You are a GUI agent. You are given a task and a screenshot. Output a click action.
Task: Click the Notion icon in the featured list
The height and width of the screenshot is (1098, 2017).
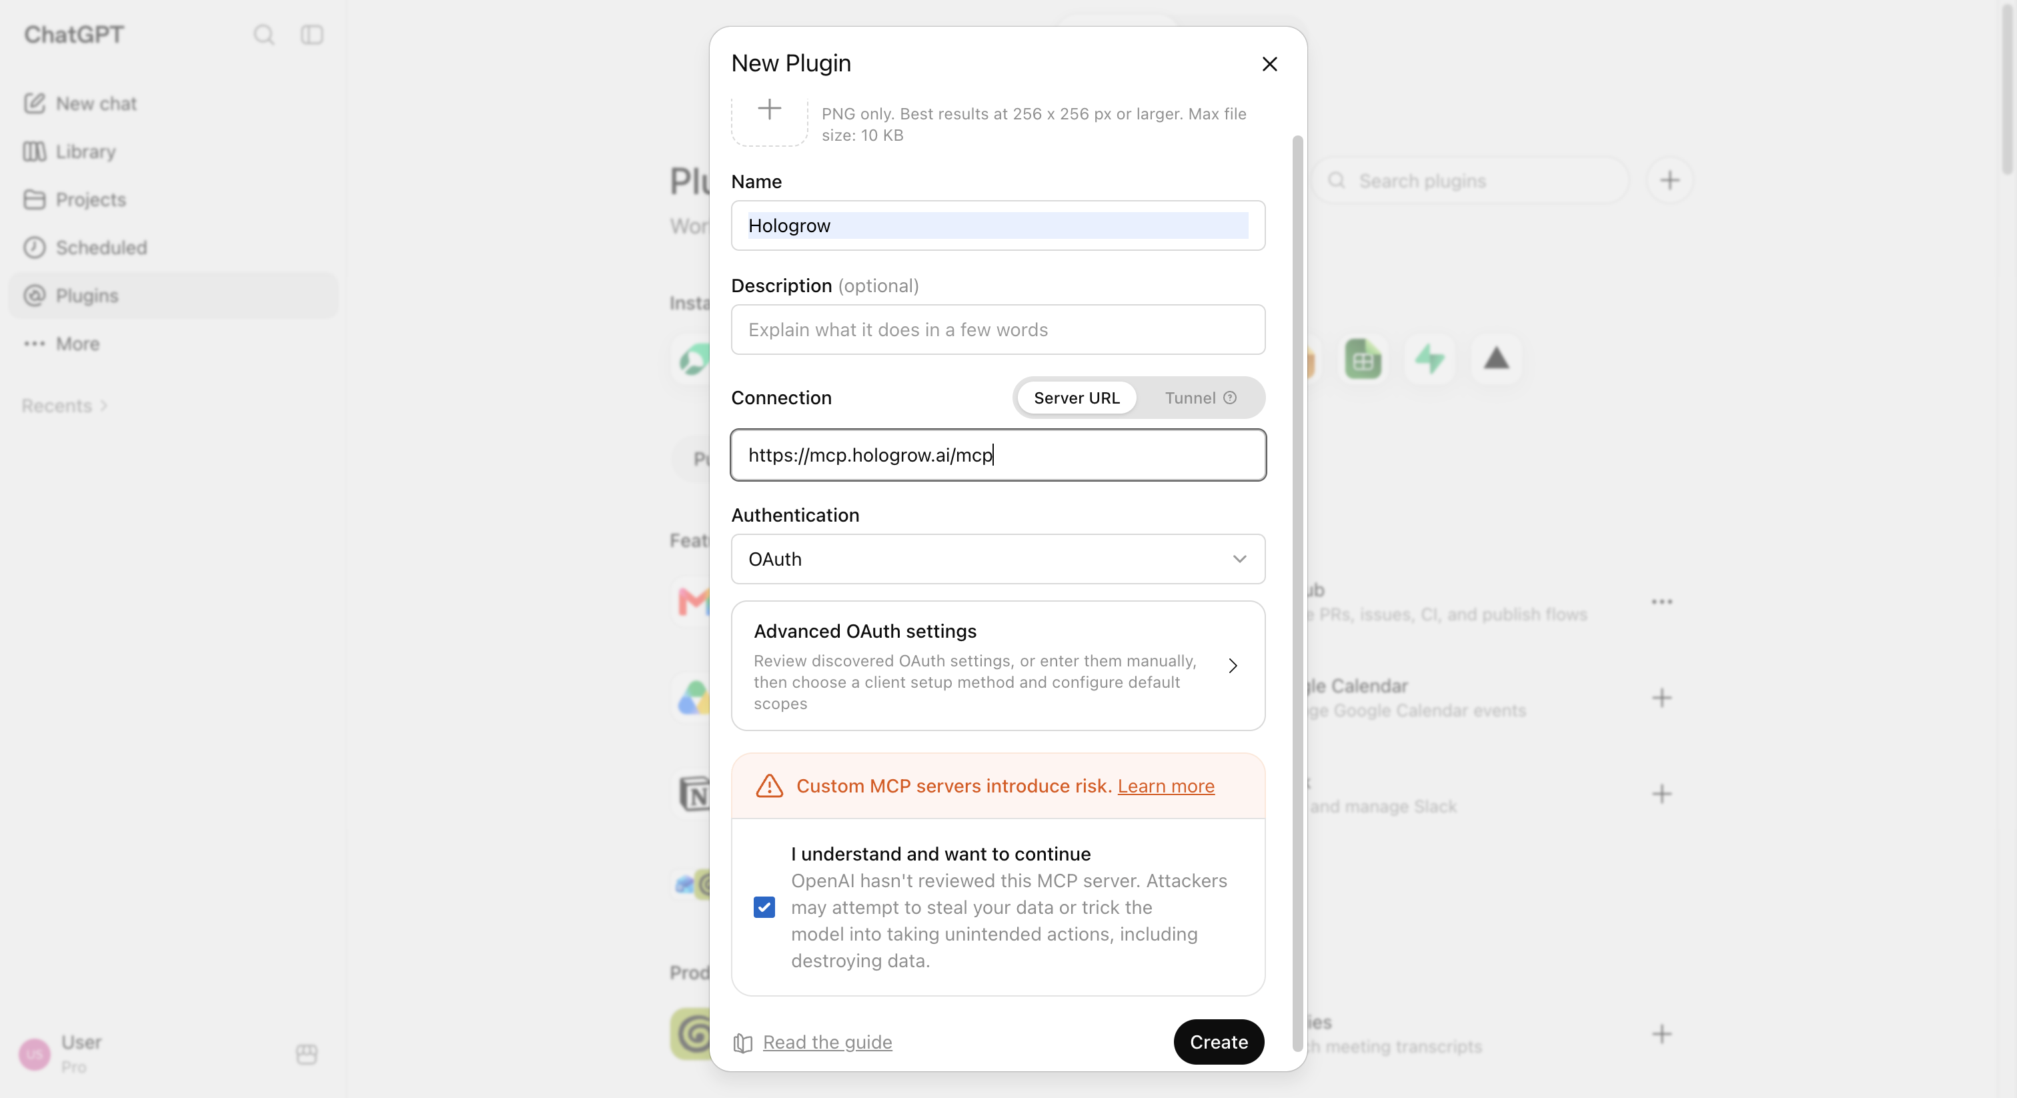(x=694, y=793)
